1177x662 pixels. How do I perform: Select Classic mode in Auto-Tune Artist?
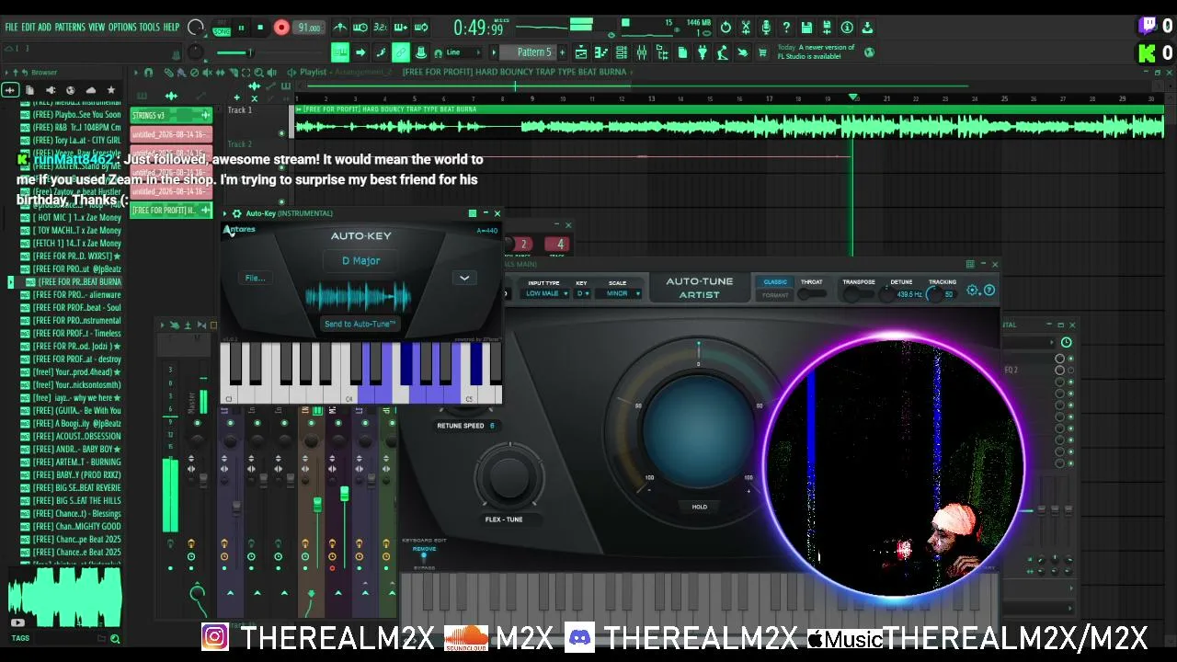click(x=775, y=282)
